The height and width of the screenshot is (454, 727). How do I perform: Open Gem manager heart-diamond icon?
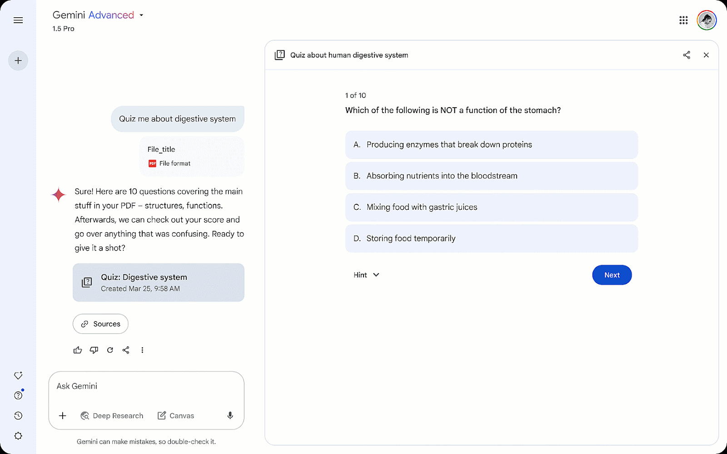[18, 375]
